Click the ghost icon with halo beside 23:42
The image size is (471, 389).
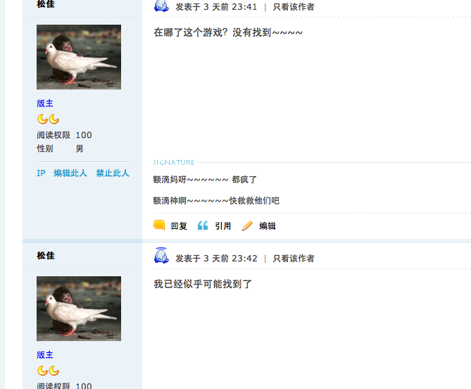(x=161, y=256)
